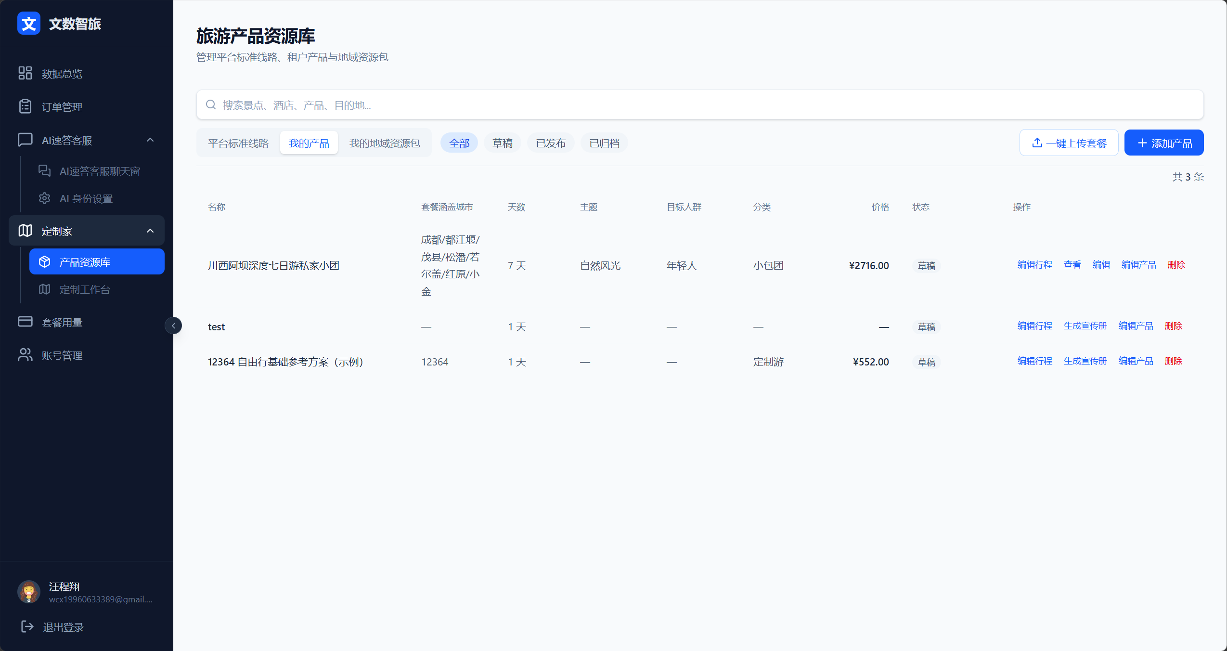1227x651 pixels.
Task: Delete the test product
Action: coord(1174,326)
